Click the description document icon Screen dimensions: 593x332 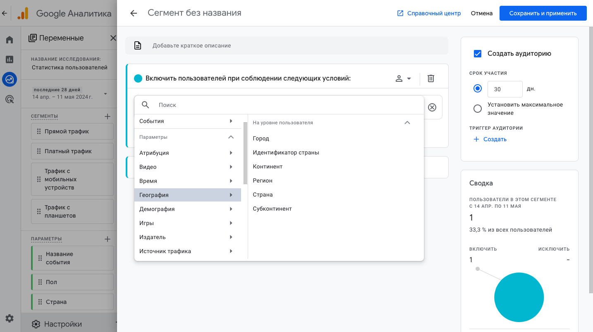tap(138, 45)
